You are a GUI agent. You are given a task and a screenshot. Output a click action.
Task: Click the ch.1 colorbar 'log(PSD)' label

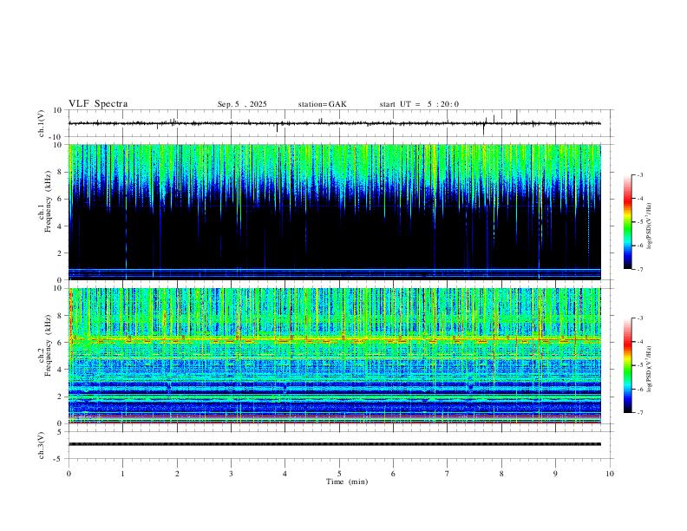pos(650,226)
